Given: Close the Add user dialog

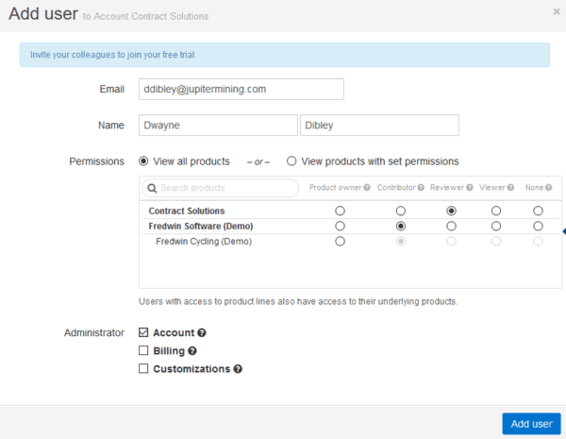Looking at the screenshot, I should click(556, 11).
